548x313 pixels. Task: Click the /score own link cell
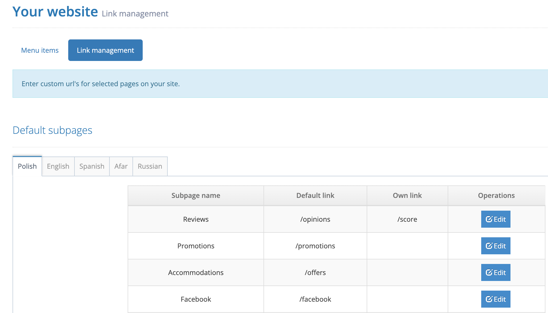click(x=407, y=219)
